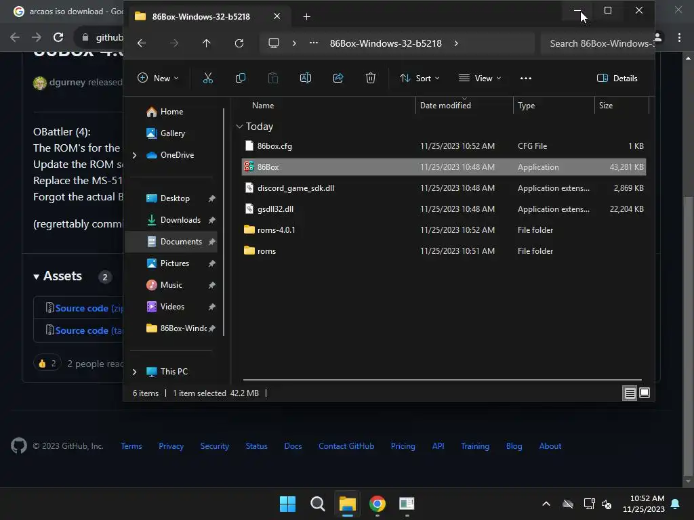Select the roms folder
Image resolution: width=694 pixels, height=520 pixels.
point(443,251)
